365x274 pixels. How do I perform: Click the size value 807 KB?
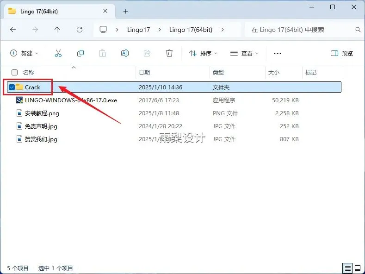pyautogui.click(x=289, y=139)
